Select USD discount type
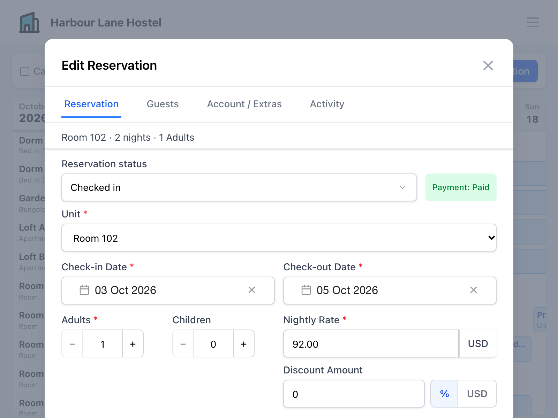Image resolution: width=558 pixels, height=418 pixels. click(x=477, y=394)
